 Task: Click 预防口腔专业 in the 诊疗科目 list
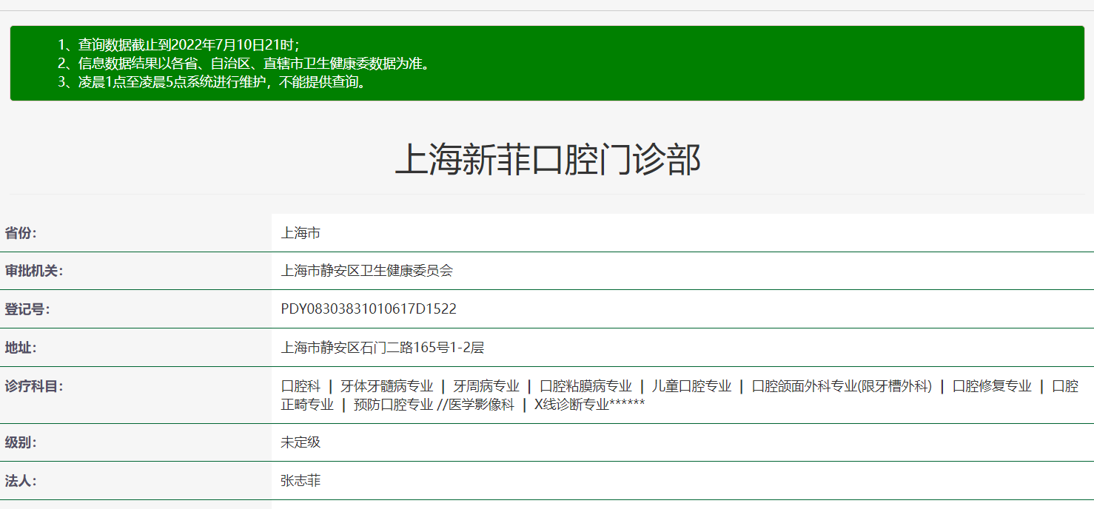click(x=393, y=405)
